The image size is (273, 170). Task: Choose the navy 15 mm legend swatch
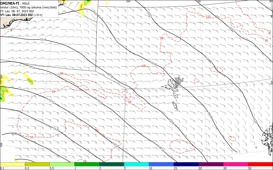(x=186, y=164)
